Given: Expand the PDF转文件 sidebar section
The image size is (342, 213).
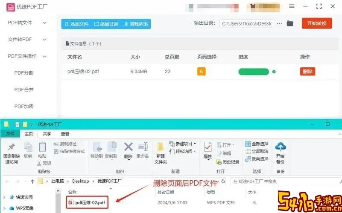Looking at the screenshot, I should (x=27, y=23).
